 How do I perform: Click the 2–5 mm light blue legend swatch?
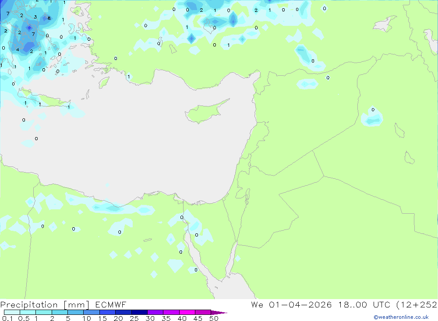(x=60, y=312)
